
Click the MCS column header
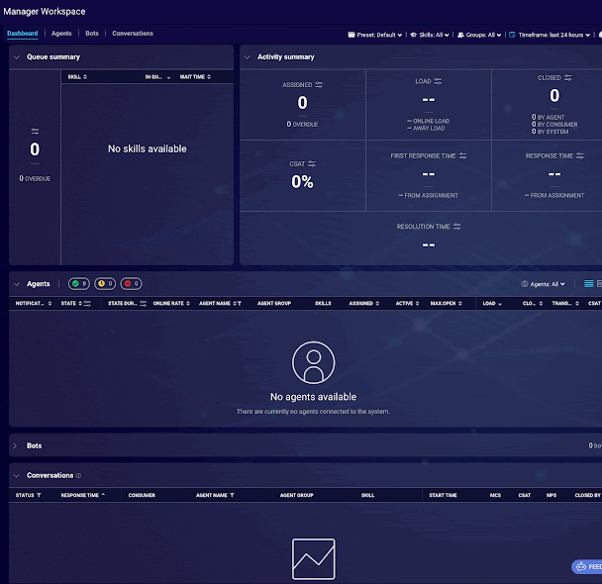(x=495, y=495)
